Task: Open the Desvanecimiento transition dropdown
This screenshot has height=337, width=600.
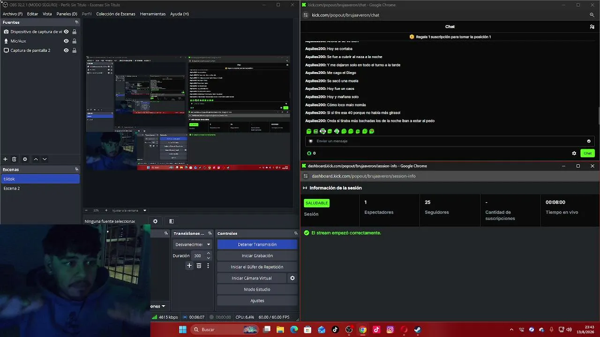Action: (192, 244)
